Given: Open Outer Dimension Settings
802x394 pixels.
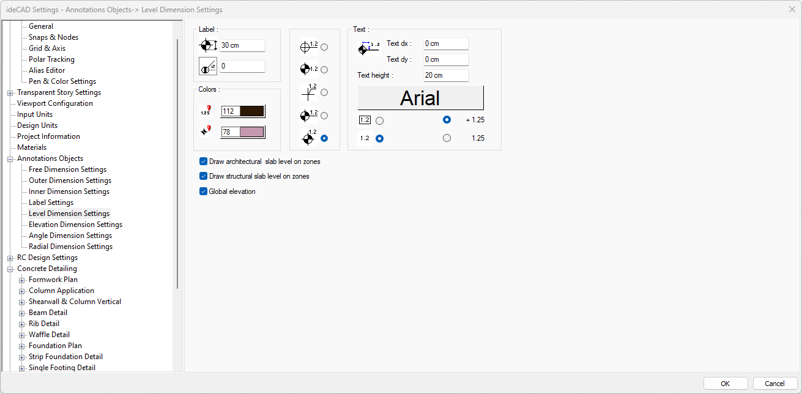Looking at the screenshot, I should coord(70,180).
